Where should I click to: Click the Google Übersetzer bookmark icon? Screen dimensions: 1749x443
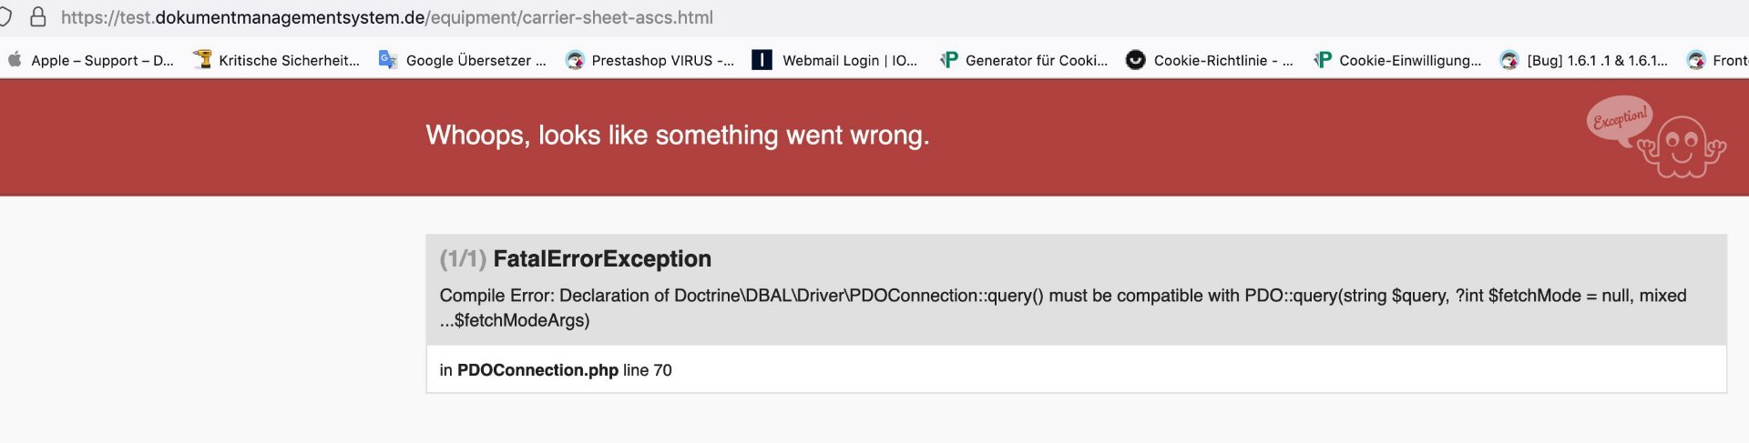pos(388,60)
